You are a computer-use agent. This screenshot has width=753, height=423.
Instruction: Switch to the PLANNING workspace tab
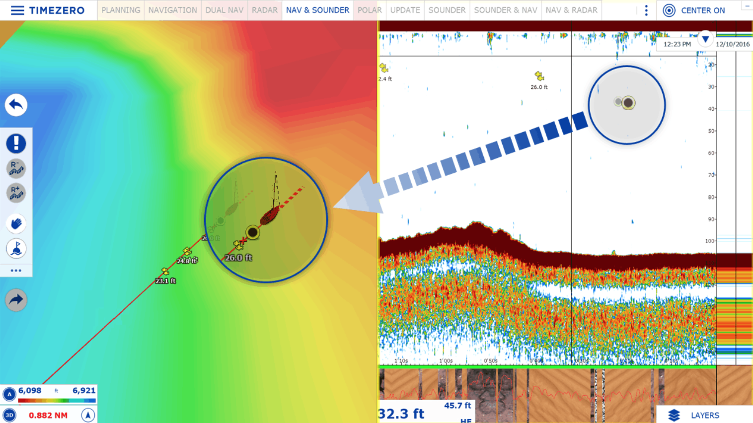point(121,10)
